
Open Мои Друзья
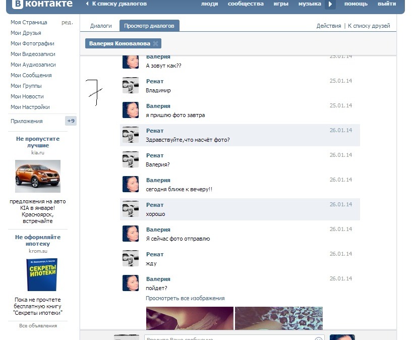pyautogui.click(x=26, y=33)
